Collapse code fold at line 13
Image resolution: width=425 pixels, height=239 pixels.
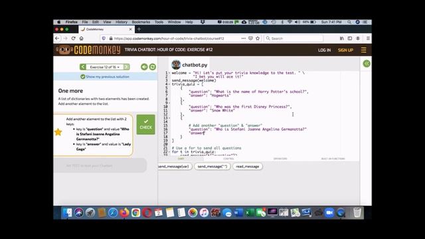click(170, 118)
